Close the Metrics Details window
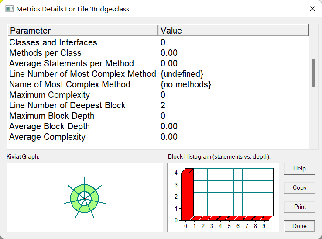 312,9
